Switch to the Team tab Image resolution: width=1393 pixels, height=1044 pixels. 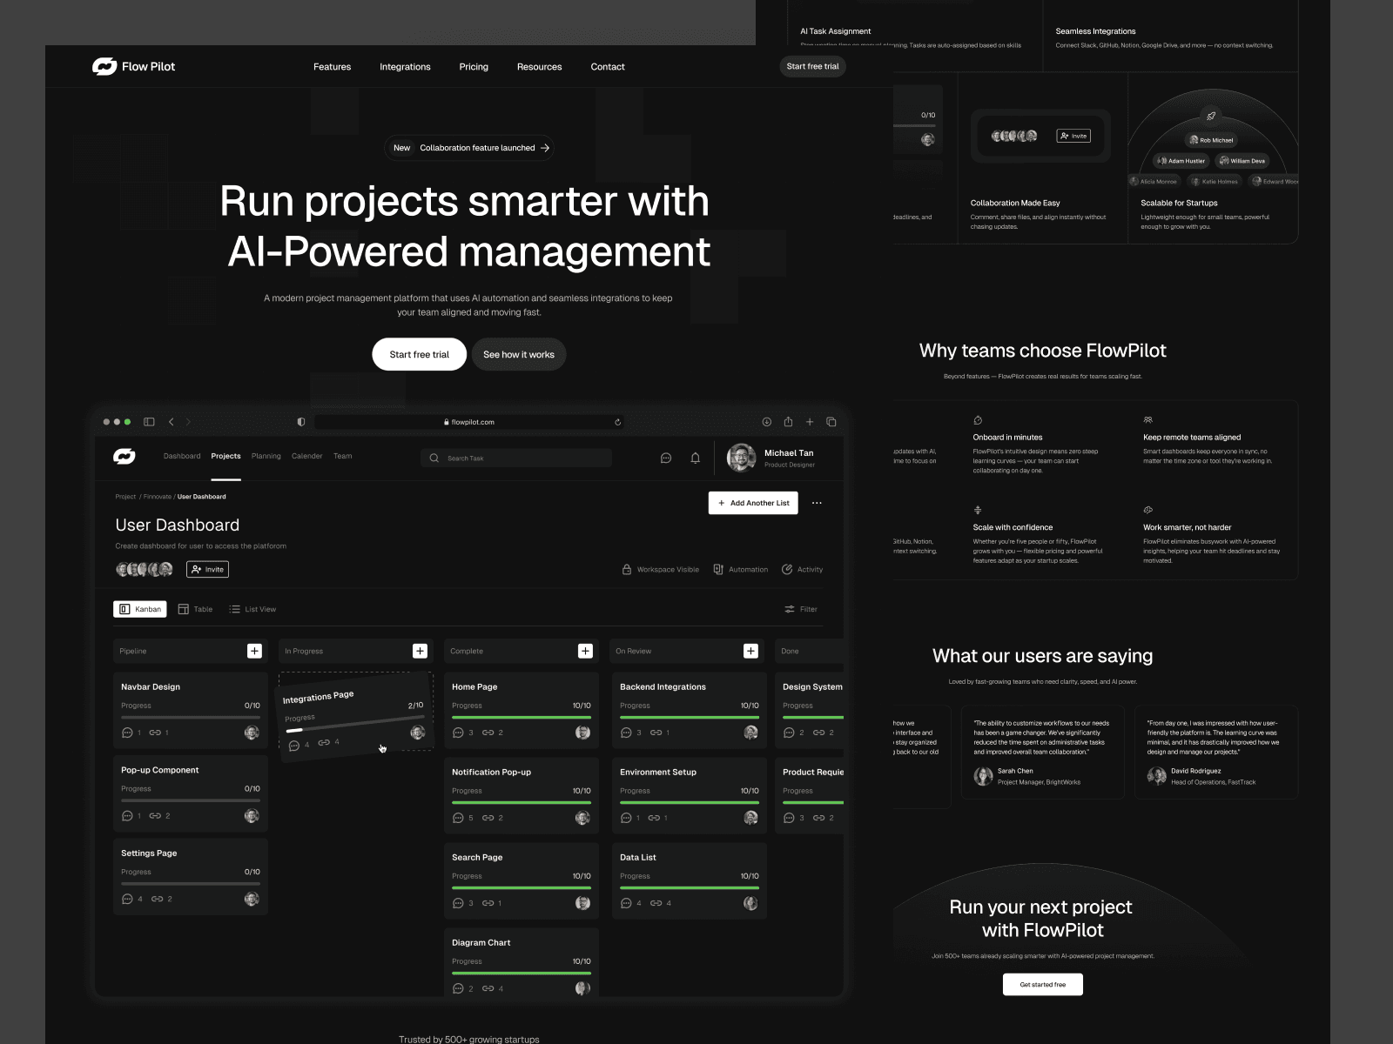(x=343, y=456)
